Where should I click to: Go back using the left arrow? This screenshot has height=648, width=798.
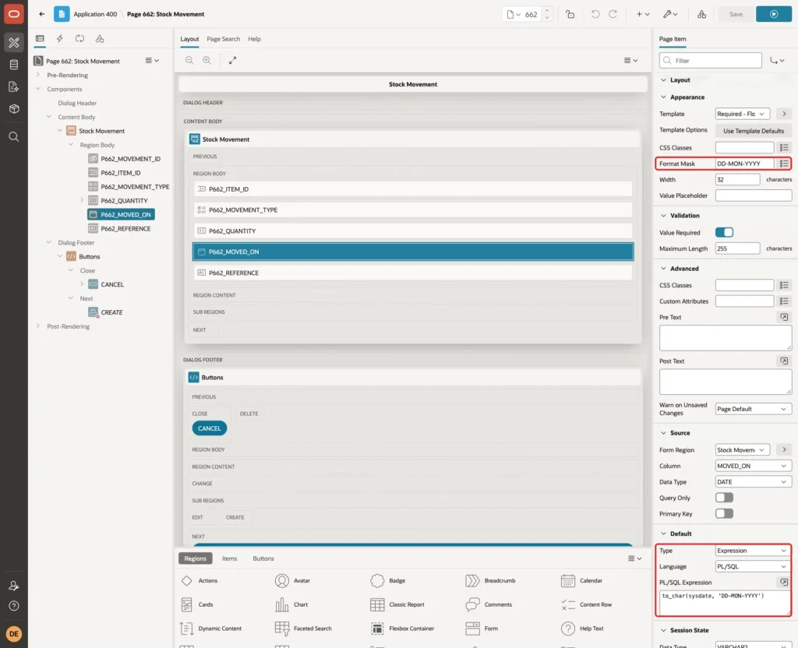(42, 14)
